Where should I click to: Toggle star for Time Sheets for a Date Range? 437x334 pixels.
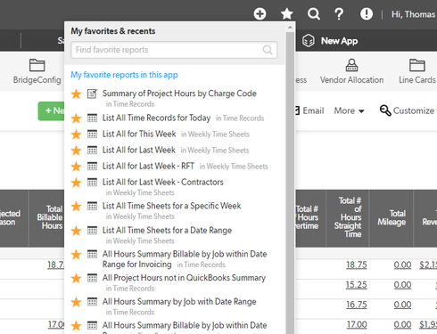(x=76, y=231)
